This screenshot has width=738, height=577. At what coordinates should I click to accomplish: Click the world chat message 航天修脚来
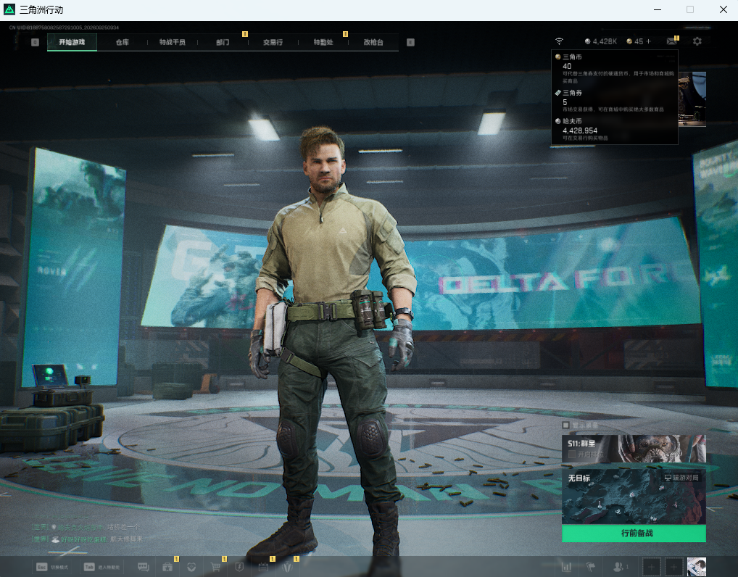click(125, 539)
